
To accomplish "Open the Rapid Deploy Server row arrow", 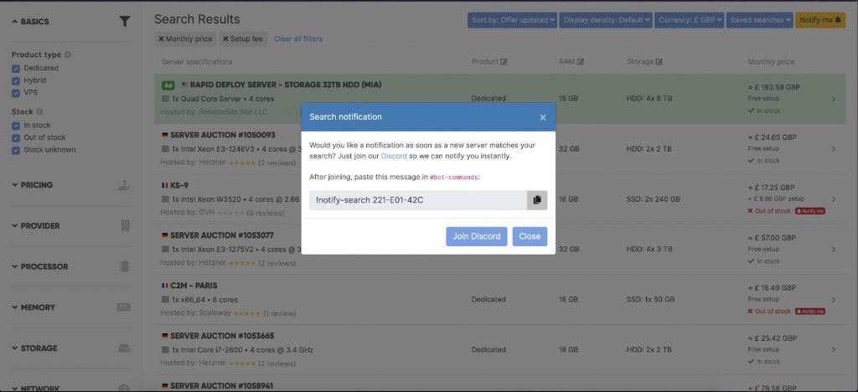I will pos(834,99).
